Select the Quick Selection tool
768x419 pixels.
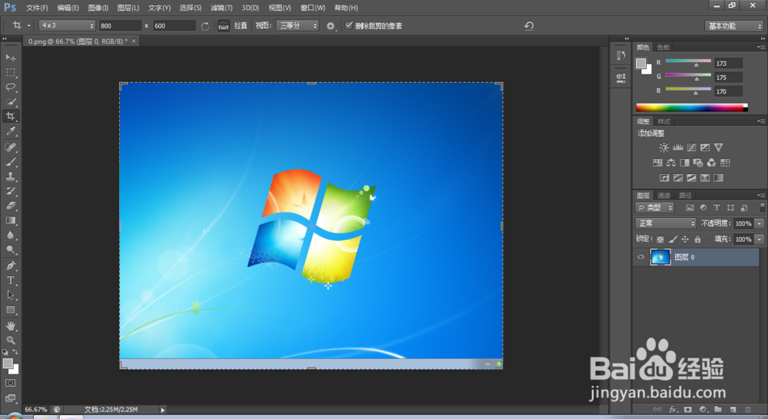[x=10, y=102]
